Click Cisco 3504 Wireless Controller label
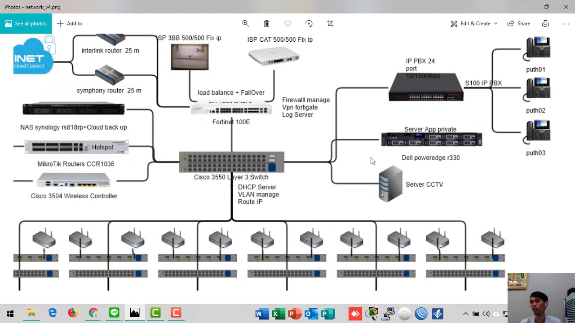Screen dimensions: 575x323 tap(74, 196)
